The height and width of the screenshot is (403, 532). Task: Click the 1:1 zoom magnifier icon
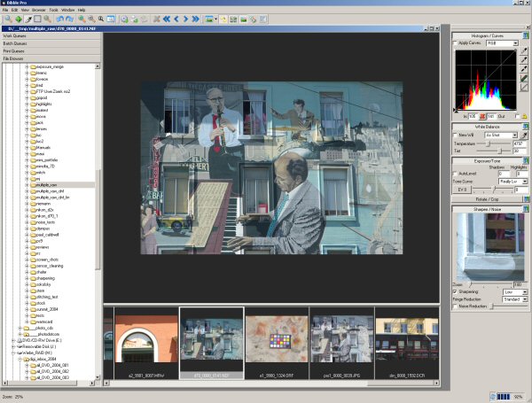(101, 19)
